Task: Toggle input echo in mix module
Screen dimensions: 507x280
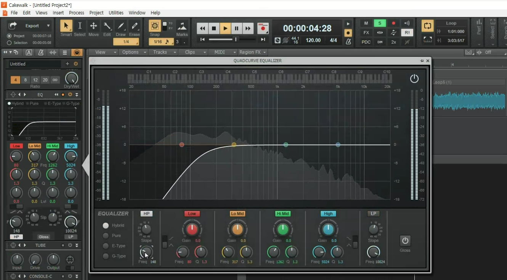Action: tap(407, 23)
